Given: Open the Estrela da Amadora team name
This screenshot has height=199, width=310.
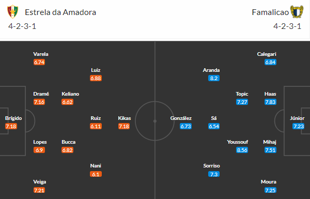Looking at the screenshot, I should pos(60,12).
